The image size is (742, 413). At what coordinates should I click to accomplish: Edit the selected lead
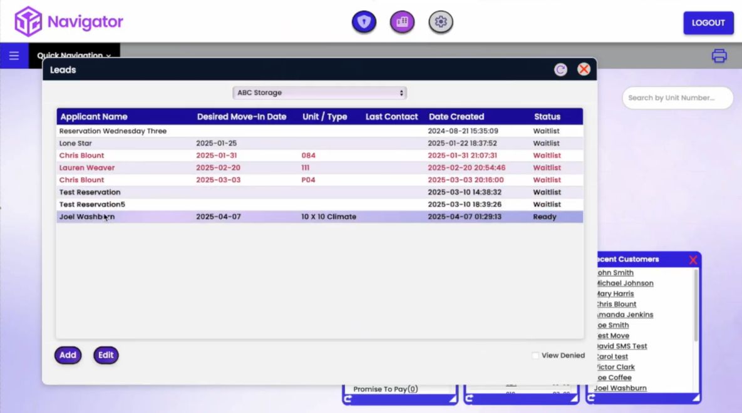pyautogui.click(x=106, y=355)
